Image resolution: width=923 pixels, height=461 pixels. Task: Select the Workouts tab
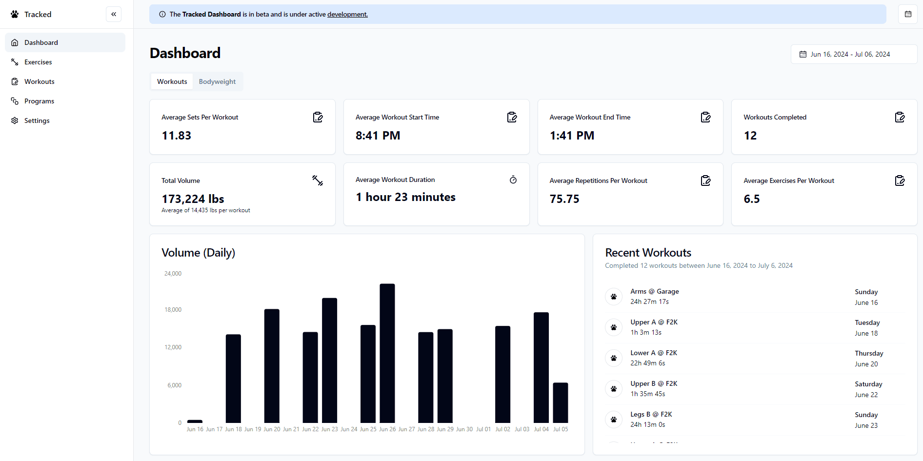[x=172, y=81]
